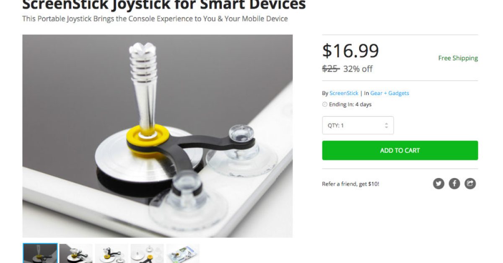The width and height of the screenshot is (503, 263).
Task: Click the 32% off discount label
Action: [x=358, y=69]
